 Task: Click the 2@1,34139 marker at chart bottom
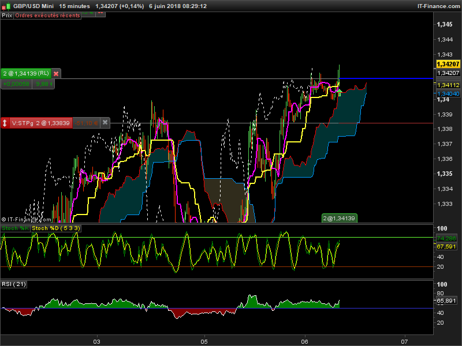click(x=339, y=219)
